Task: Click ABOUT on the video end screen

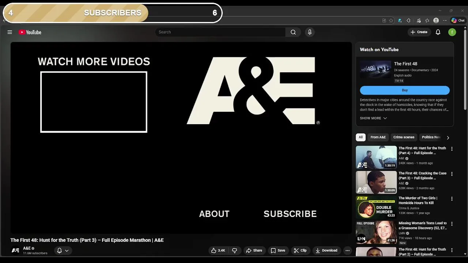Action: pos(214,214)
